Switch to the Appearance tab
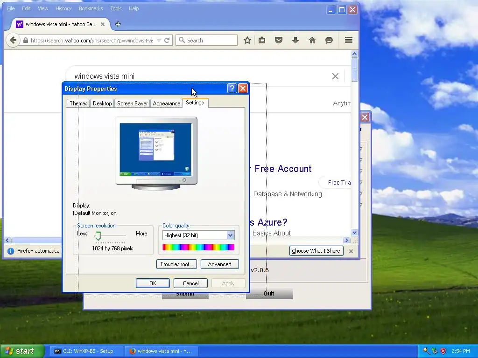478x358 pixels. coord(167,103)
